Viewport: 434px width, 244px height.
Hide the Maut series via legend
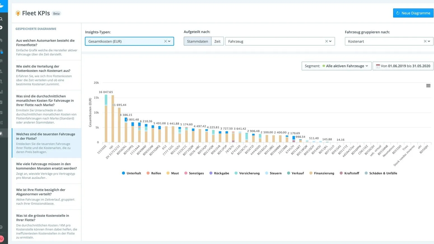(172, 173)
